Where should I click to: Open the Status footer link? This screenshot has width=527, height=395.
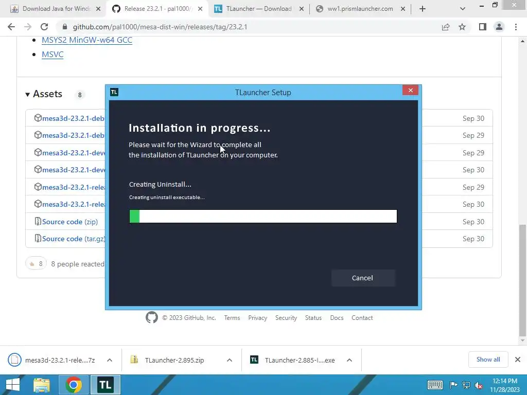[313, 318]
